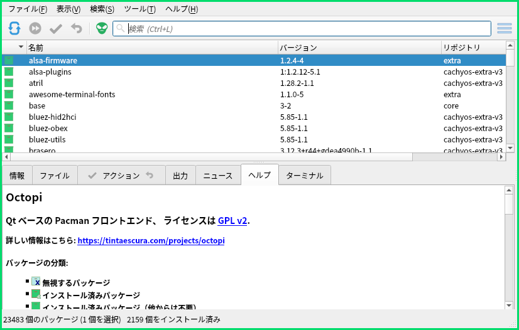Viewport: 519px width, 330px height.
Task: Select the bluez-obex package name
Action: click(48, 128)
